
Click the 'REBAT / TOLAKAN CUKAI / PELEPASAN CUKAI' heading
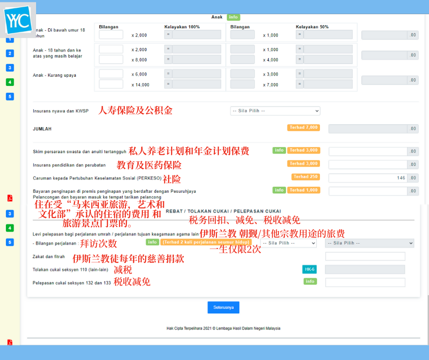[223, 211]
